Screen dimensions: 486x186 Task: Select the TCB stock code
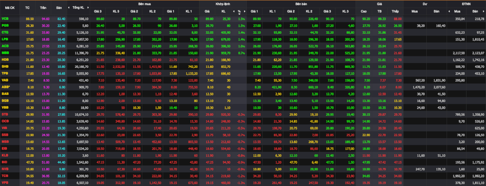[5, 177]
